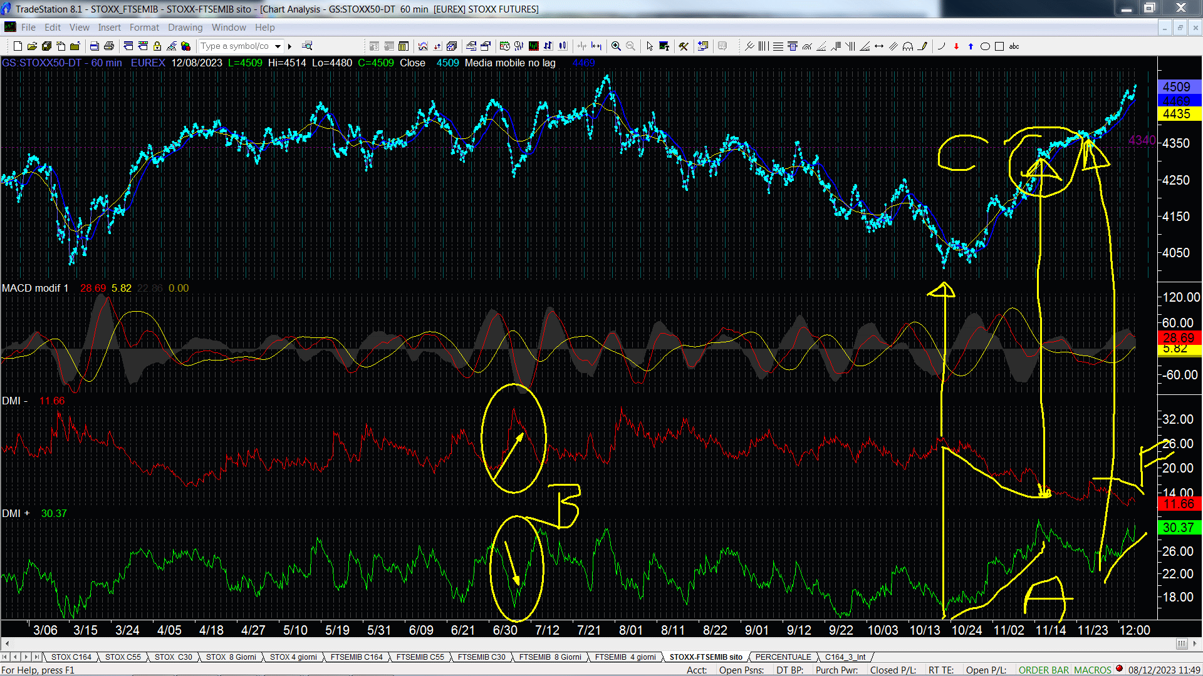Image resolution: width=1203 pixels, height=676 pixels.
Task: Select the Rectangle drawing tool
Action: coord(999,46)
